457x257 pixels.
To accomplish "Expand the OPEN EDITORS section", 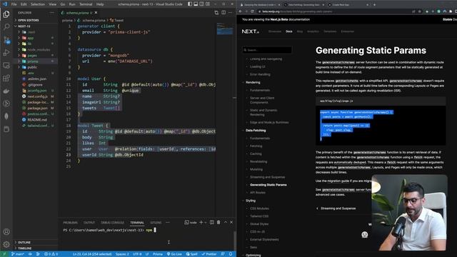I will tap(35, 20).
